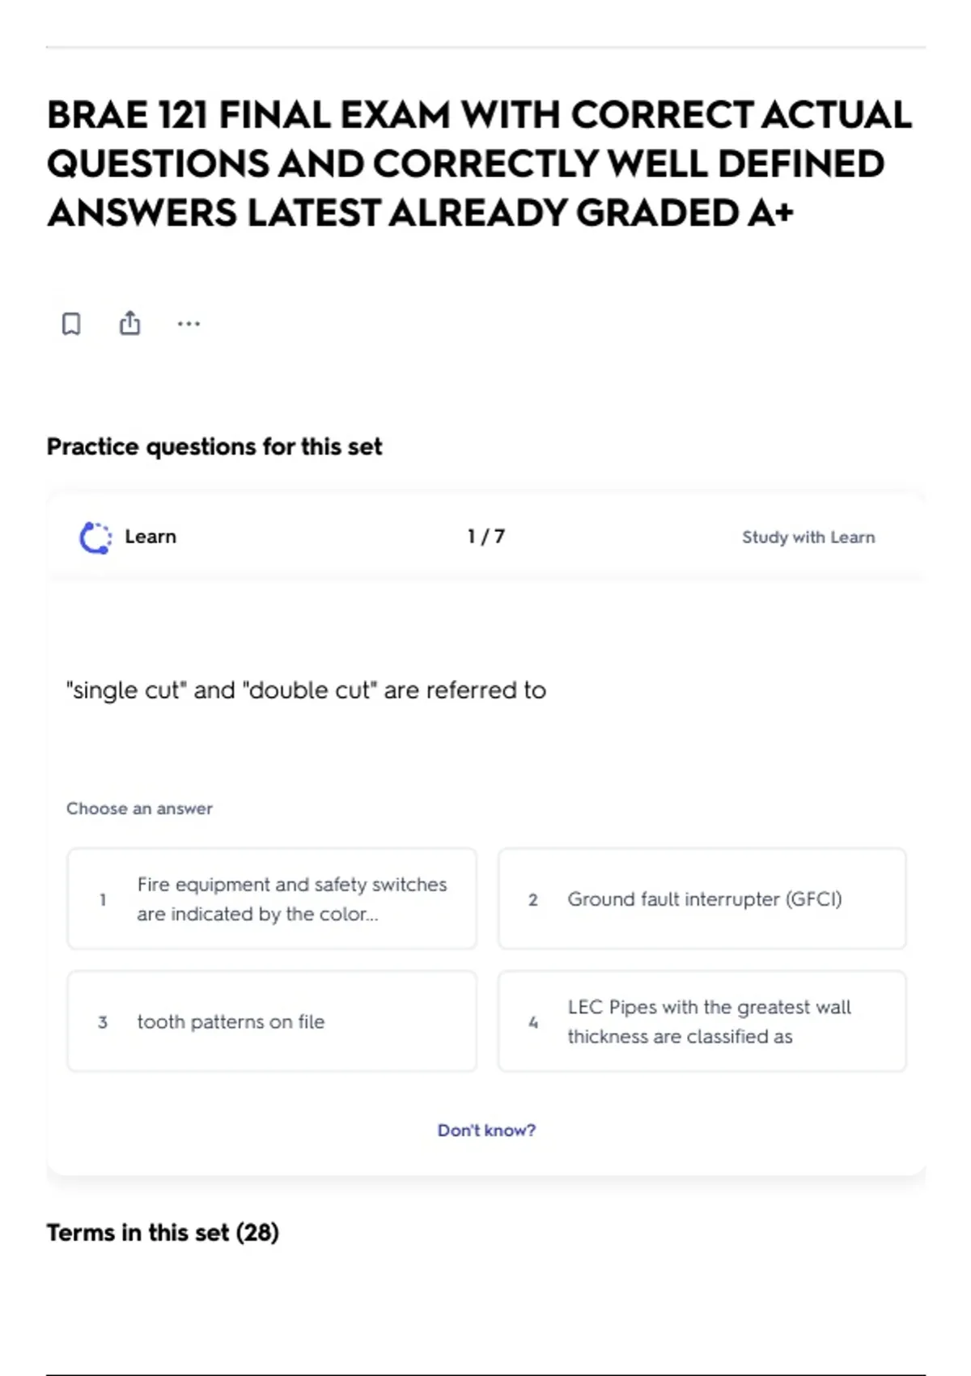This screenshot has height=1376, width=971.
Task: Click the share icon
Action: pyautogui.click(x=129, y=323)
